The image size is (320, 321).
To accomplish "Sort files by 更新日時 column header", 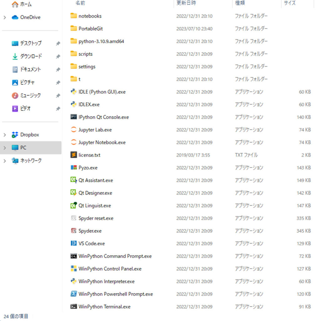I will tap(186, 3).
